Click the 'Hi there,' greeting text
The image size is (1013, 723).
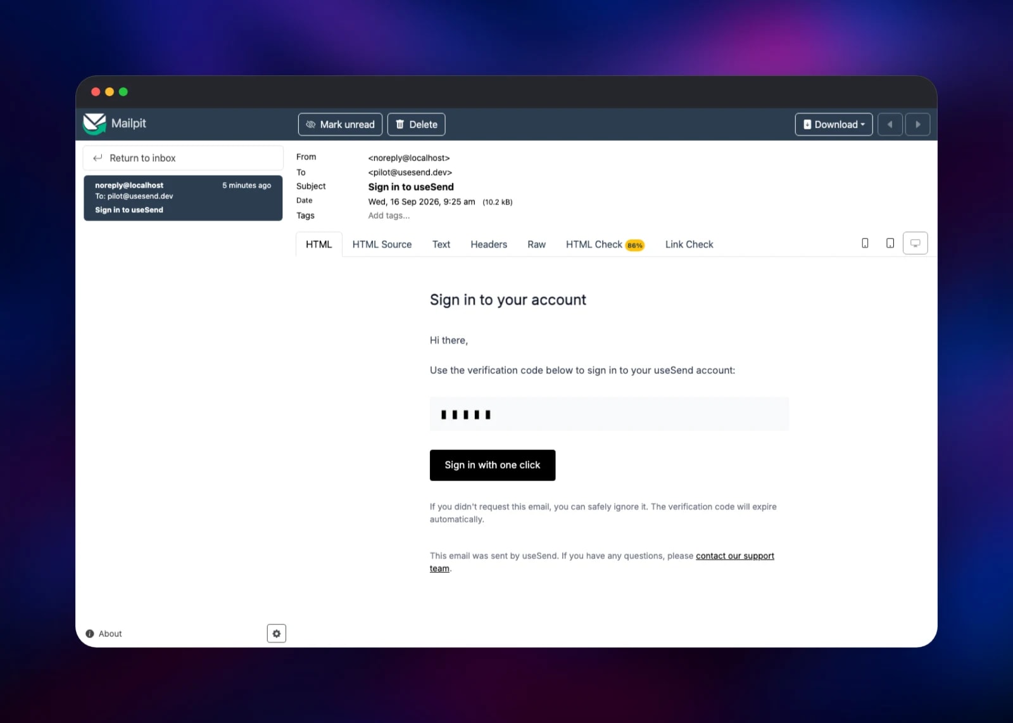449,340
